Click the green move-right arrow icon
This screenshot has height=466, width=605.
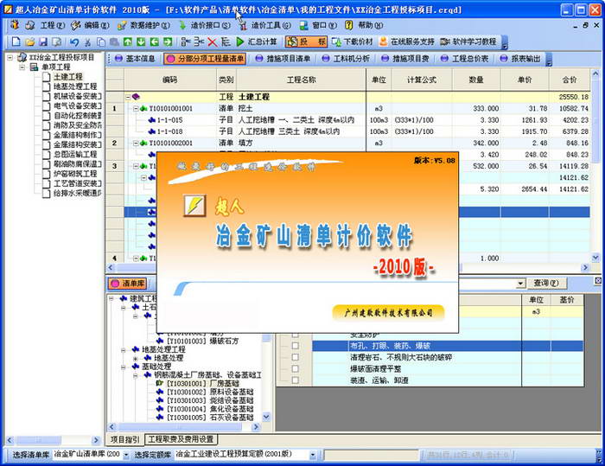click(x=168, y=41)
